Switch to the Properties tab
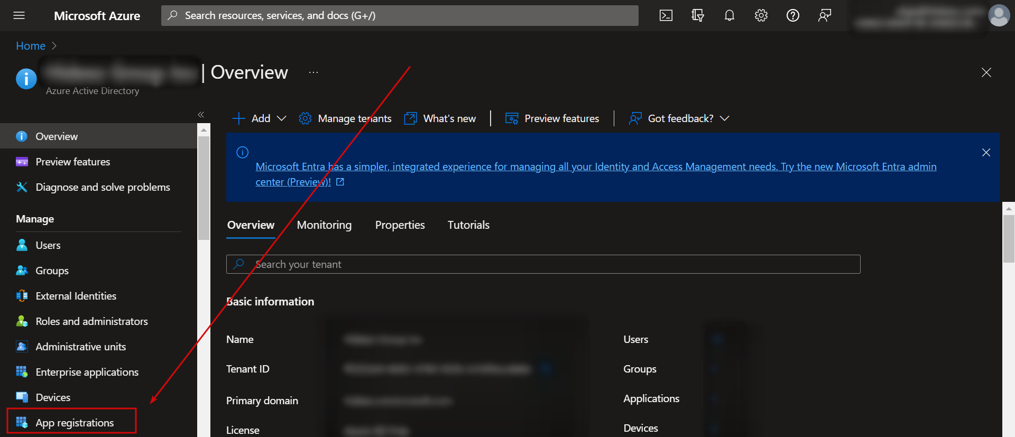The width and height of the screenshot is (1015, 437). 400,225
